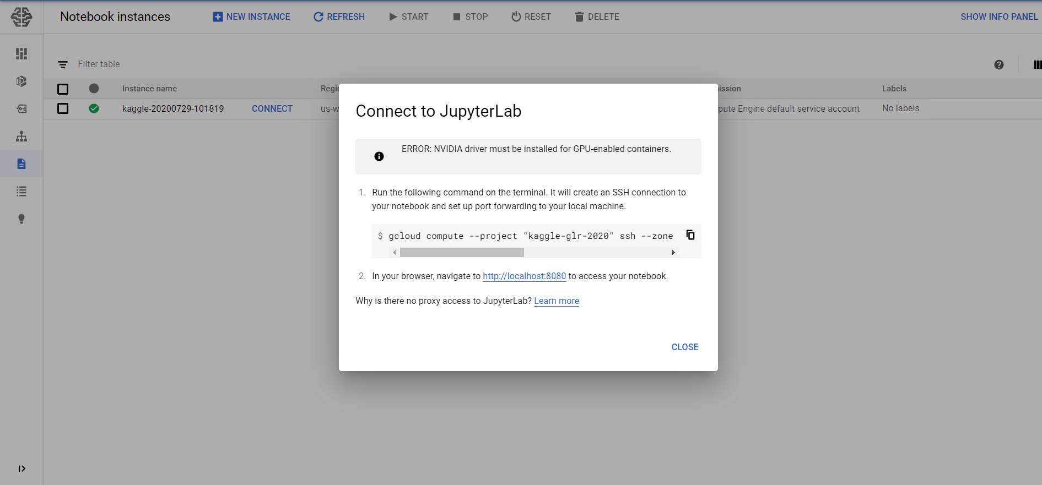Viewport: 1042px width, 485px height.
Task: Open the column display options icon
Action: 1037,65
